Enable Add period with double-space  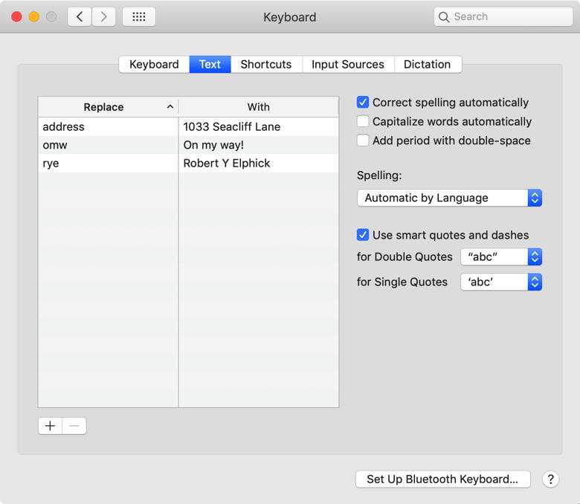click(x=363, y=140)
